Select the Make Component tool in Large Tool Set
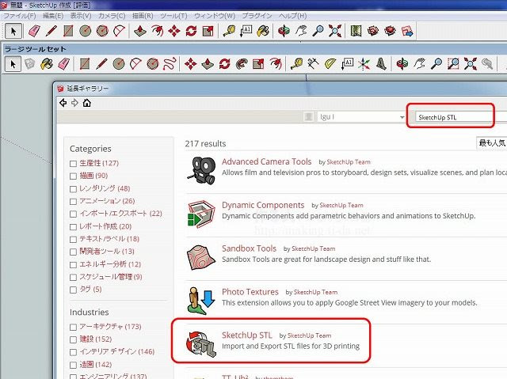This screenshot has width=507, height=379. [30, 63]
